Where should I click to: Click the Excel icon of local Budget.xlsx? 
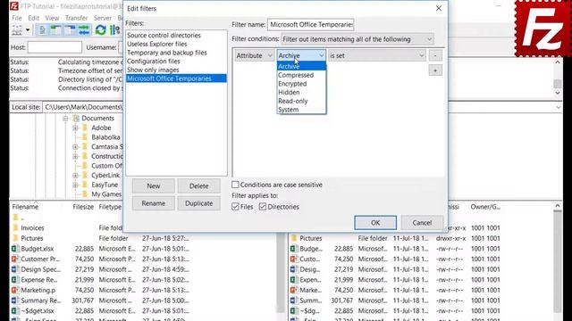(14, 249)
